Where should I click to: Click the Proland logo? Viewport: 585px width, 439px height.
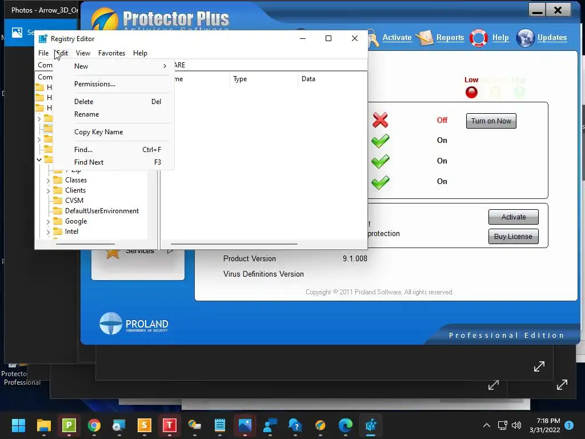pos(134,324)
